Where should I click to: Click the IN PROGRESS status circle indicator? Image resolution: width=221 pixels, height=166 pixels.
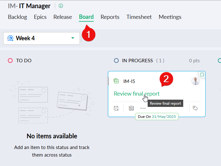116,61
